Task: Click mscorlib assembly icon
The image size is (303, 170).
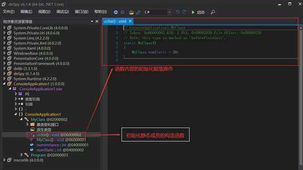Action: pos(9,160)
